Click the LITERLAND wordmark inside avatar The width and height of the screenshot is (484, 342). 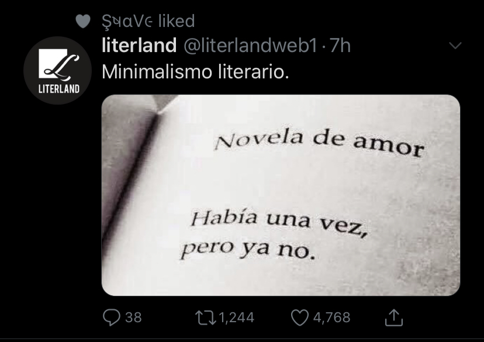59,89
